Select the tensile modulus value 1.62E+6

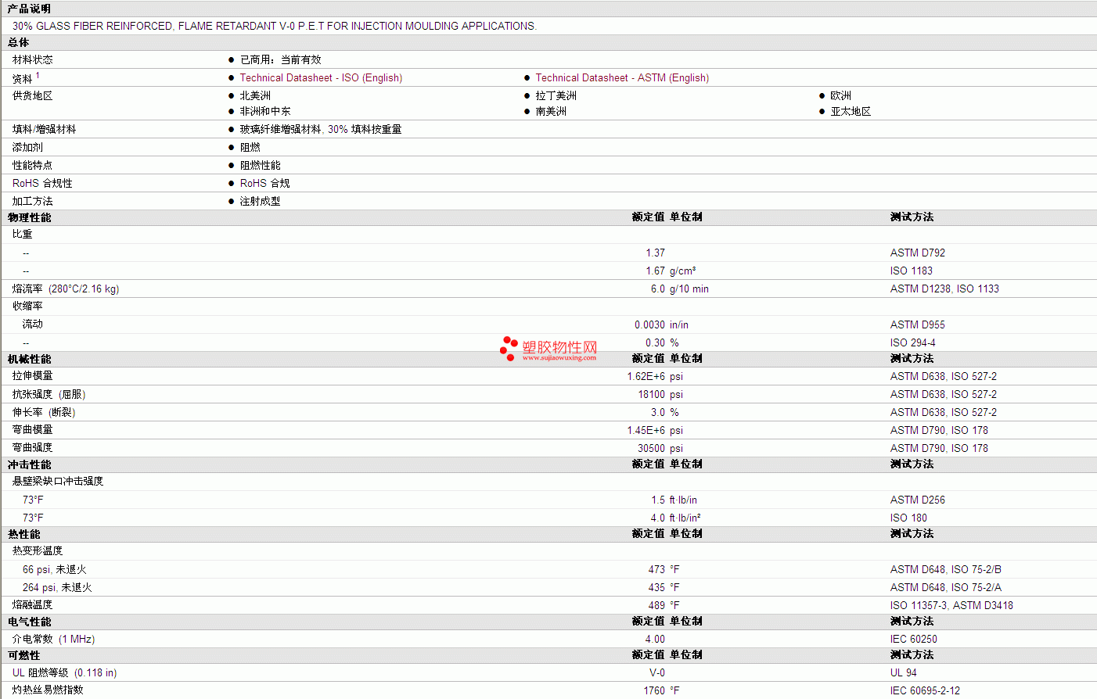[x=646, y=376]
